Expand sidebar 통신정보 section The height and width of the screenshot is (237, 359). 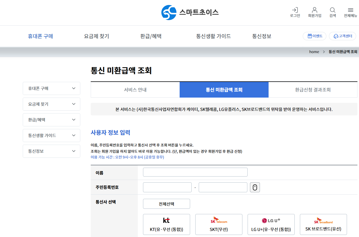52,151
